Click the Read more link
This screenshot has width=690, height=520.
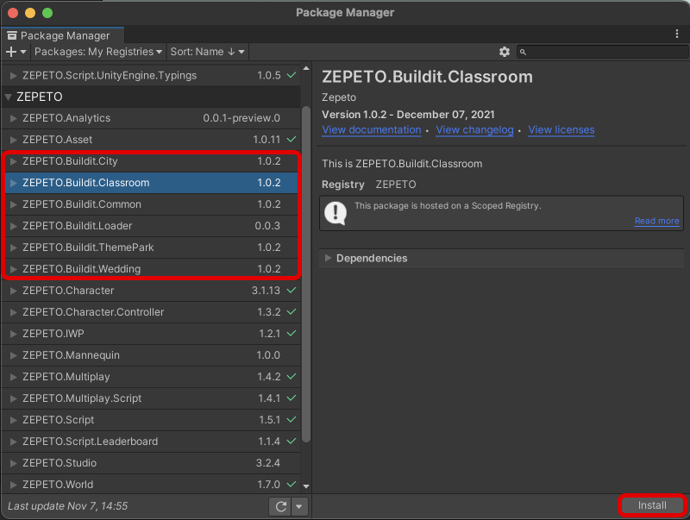tap(656, 221)
